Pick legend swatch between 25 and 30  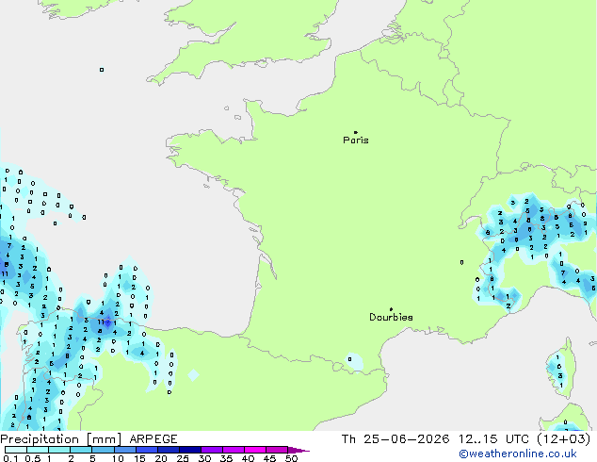pyautogui.click(x=190, y=450)
